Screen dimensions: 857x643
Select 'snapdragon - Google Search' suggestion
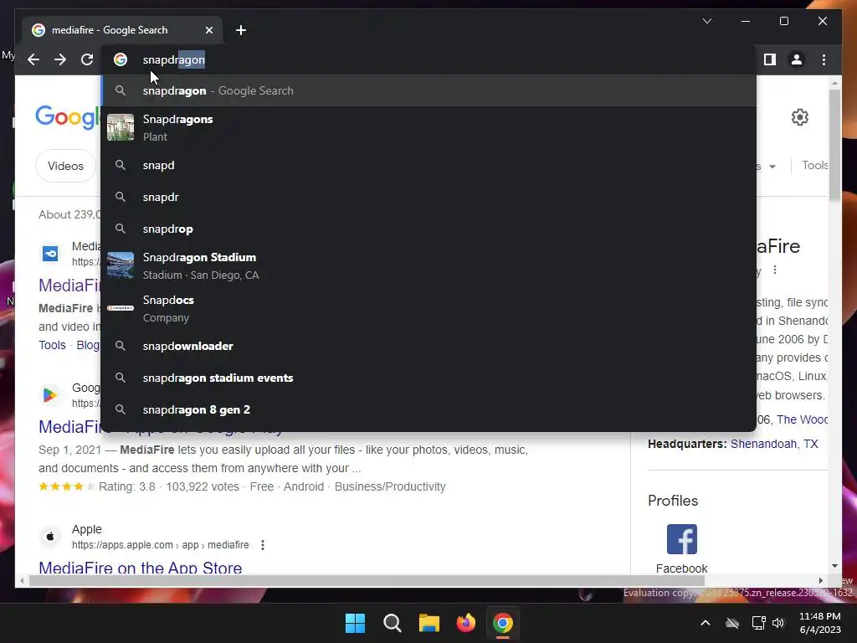(x=429, y=90)
